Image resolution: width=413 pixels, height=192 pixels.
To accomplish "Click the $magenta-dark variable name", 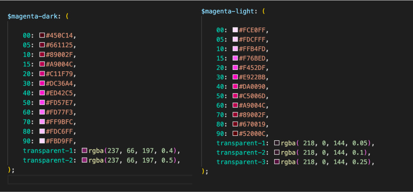I will point(32,16).
